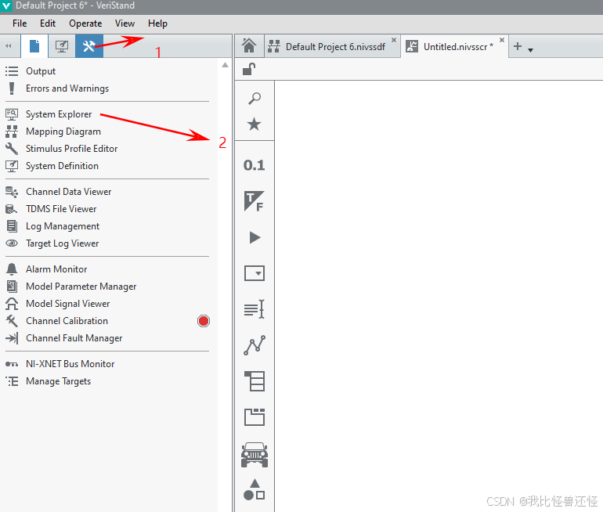This screenshot has width=603, height=512.
Task: Click the tools list scroll up arrow
Action: pyautogui.click(x=225, y=65)
